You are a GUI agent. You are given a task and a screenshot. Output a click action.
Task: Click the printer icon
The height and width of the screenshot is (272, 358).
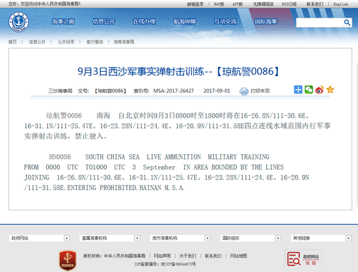tap(244, 91)
